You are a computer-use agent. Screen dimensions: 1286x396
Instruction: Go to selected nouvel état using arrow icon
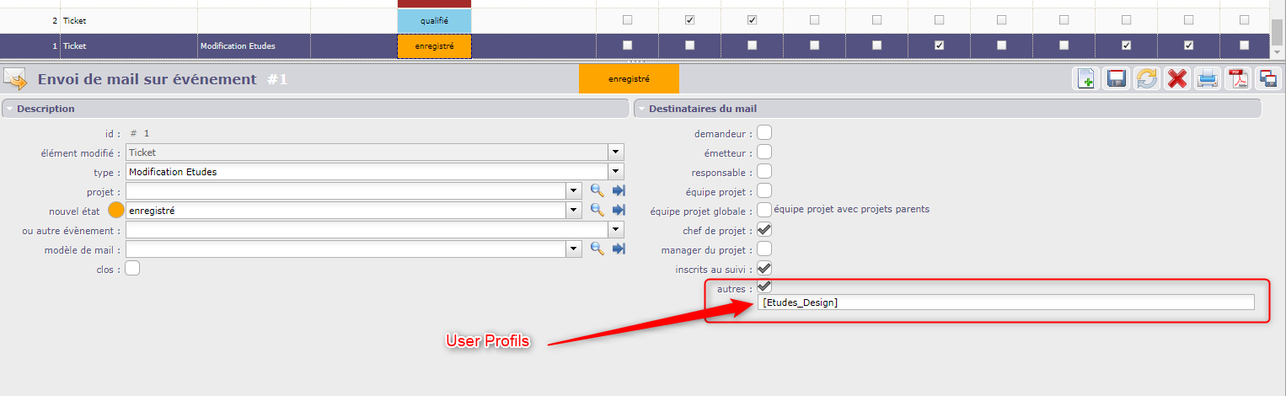[619, 210]
